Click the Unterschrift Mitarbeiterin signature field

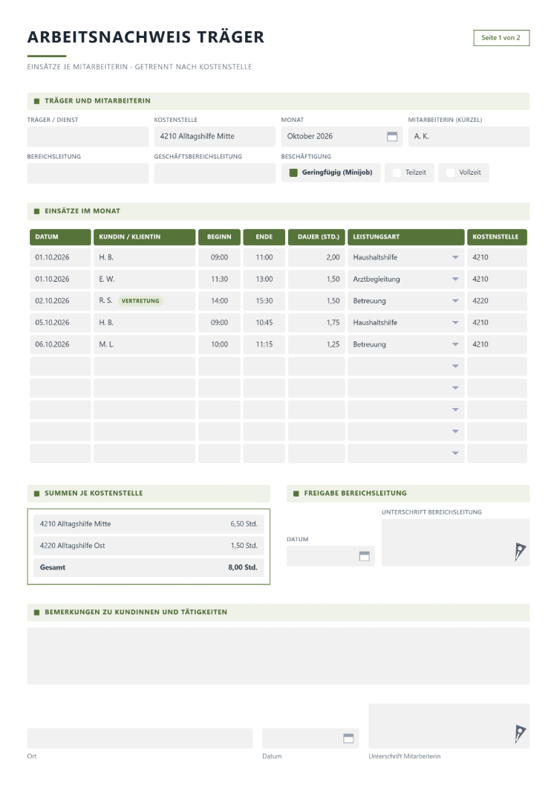tap(449, 726)
